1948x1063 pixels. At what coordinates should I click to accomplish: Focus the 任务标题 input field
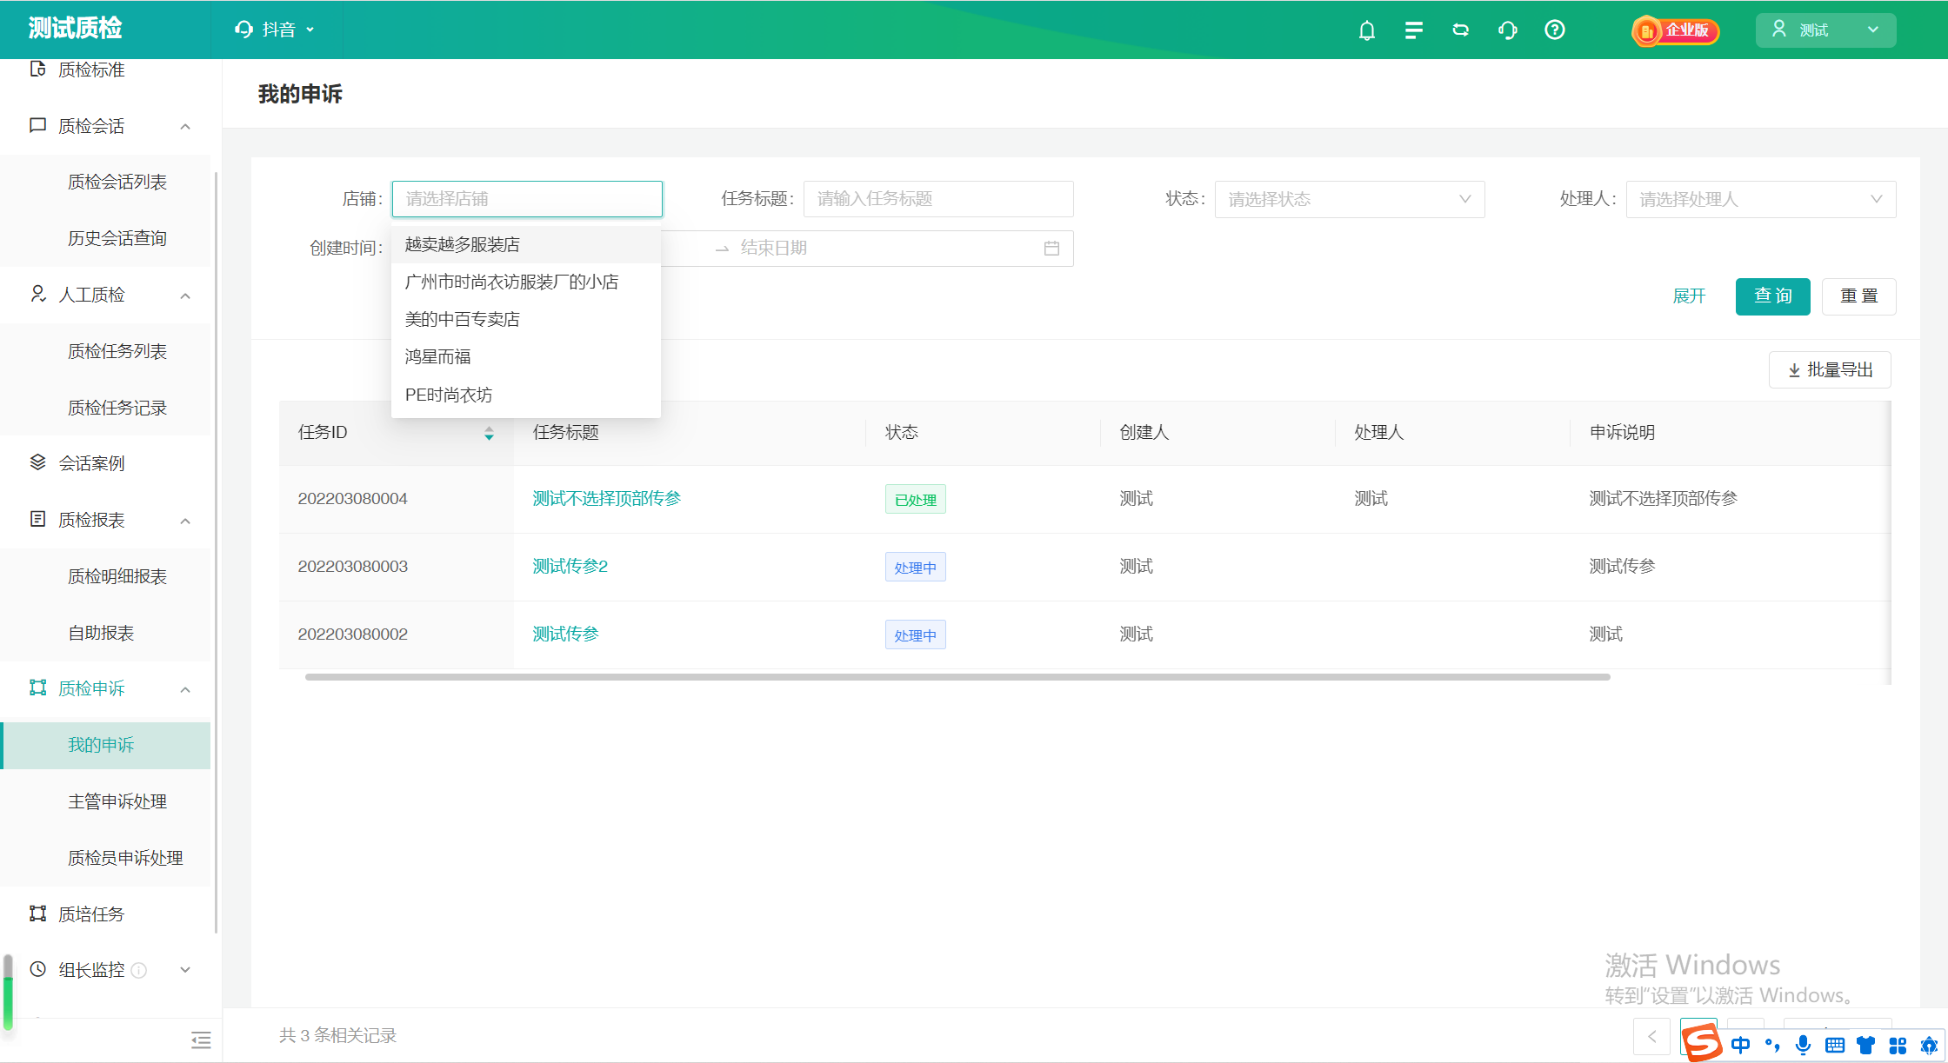pyautogui.click(x=938, y=199)
